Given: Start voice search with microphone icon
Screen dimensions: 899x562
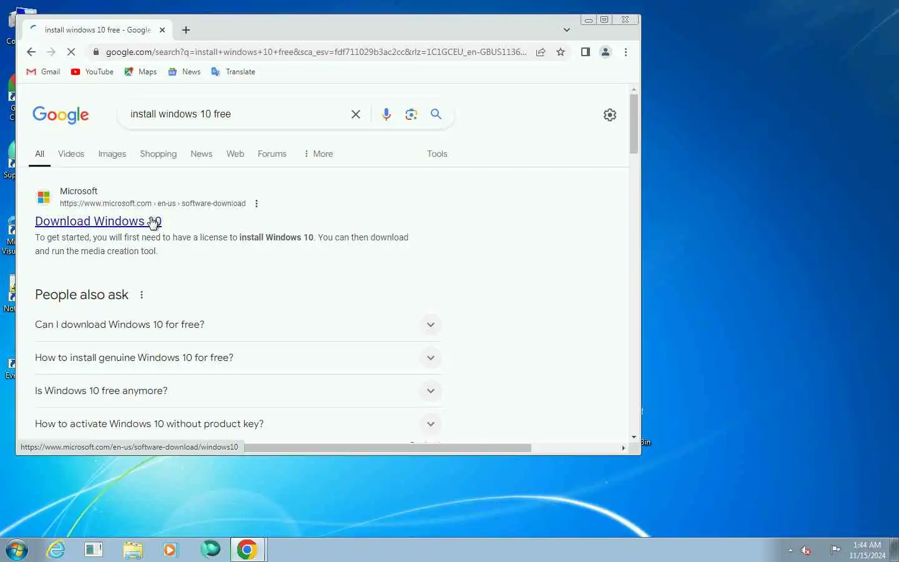Looking at the screenshot, I should coord(386,114).
